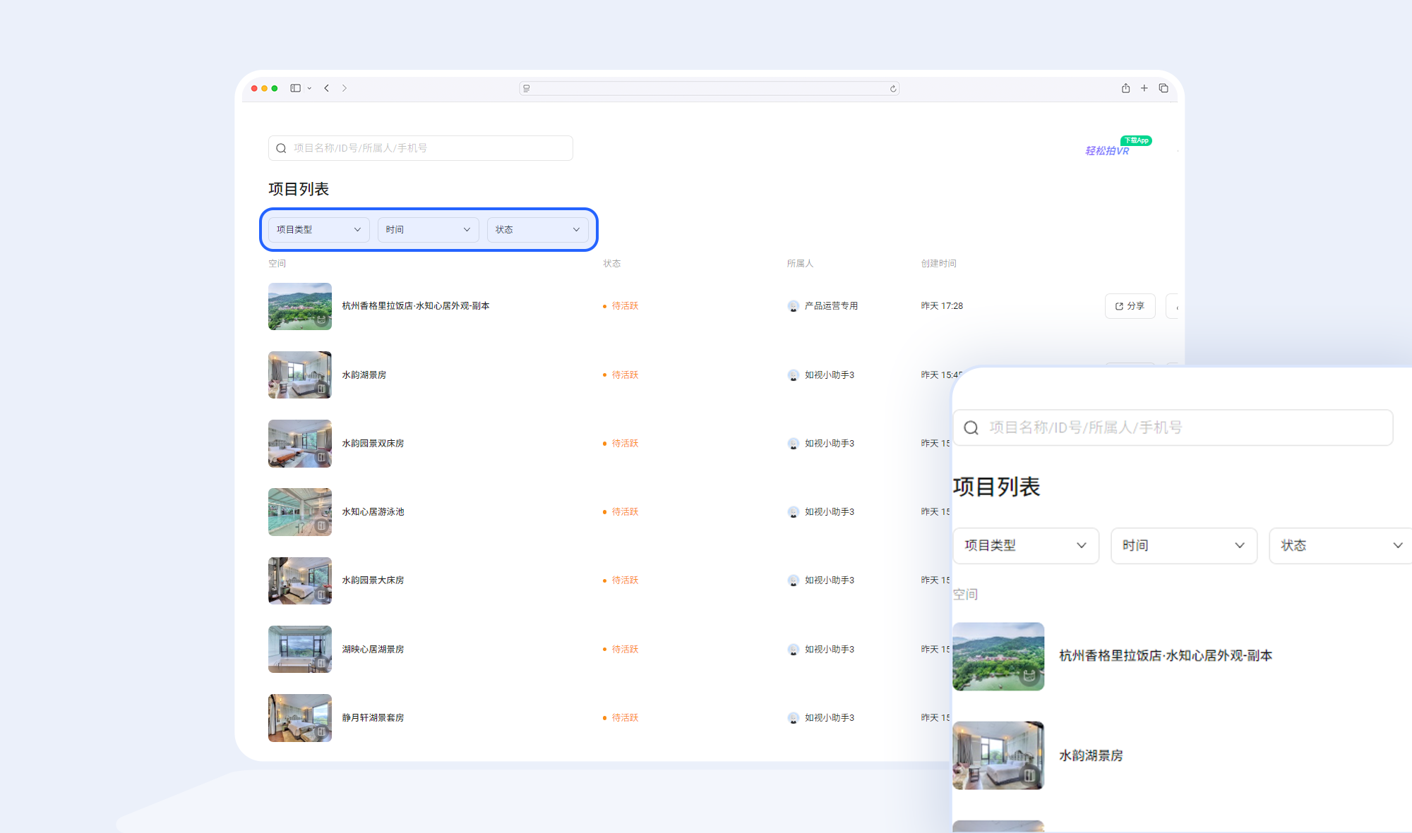Click the browser back arrow
This screenshot has height=833, width=1412.
coord(326,87)
